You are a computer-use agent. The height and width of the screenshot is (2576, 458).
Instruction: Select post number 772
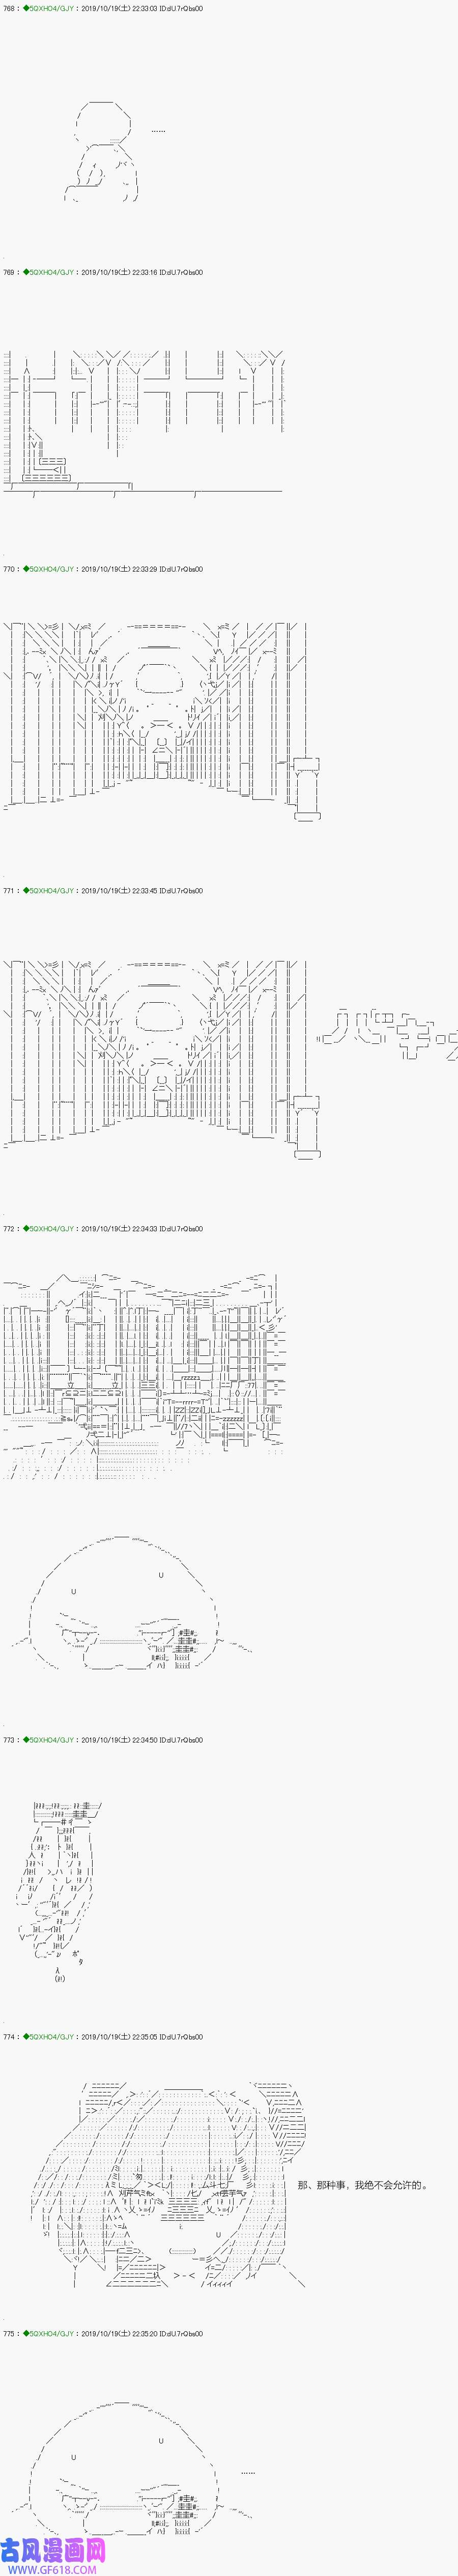[x=10, y=1229]
